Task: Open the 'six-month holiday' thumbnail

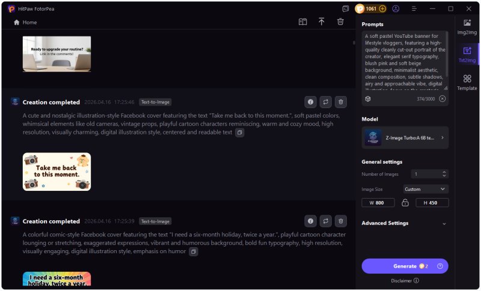Action: 57,279
